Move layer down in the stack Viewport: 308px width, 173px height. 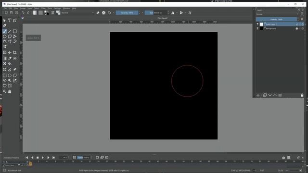[270, 95]
